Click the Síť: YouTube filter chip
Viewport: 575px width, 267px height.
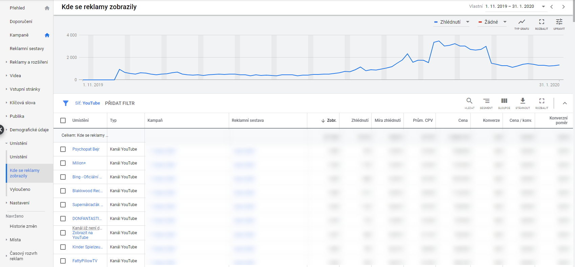tap(88, 103)
